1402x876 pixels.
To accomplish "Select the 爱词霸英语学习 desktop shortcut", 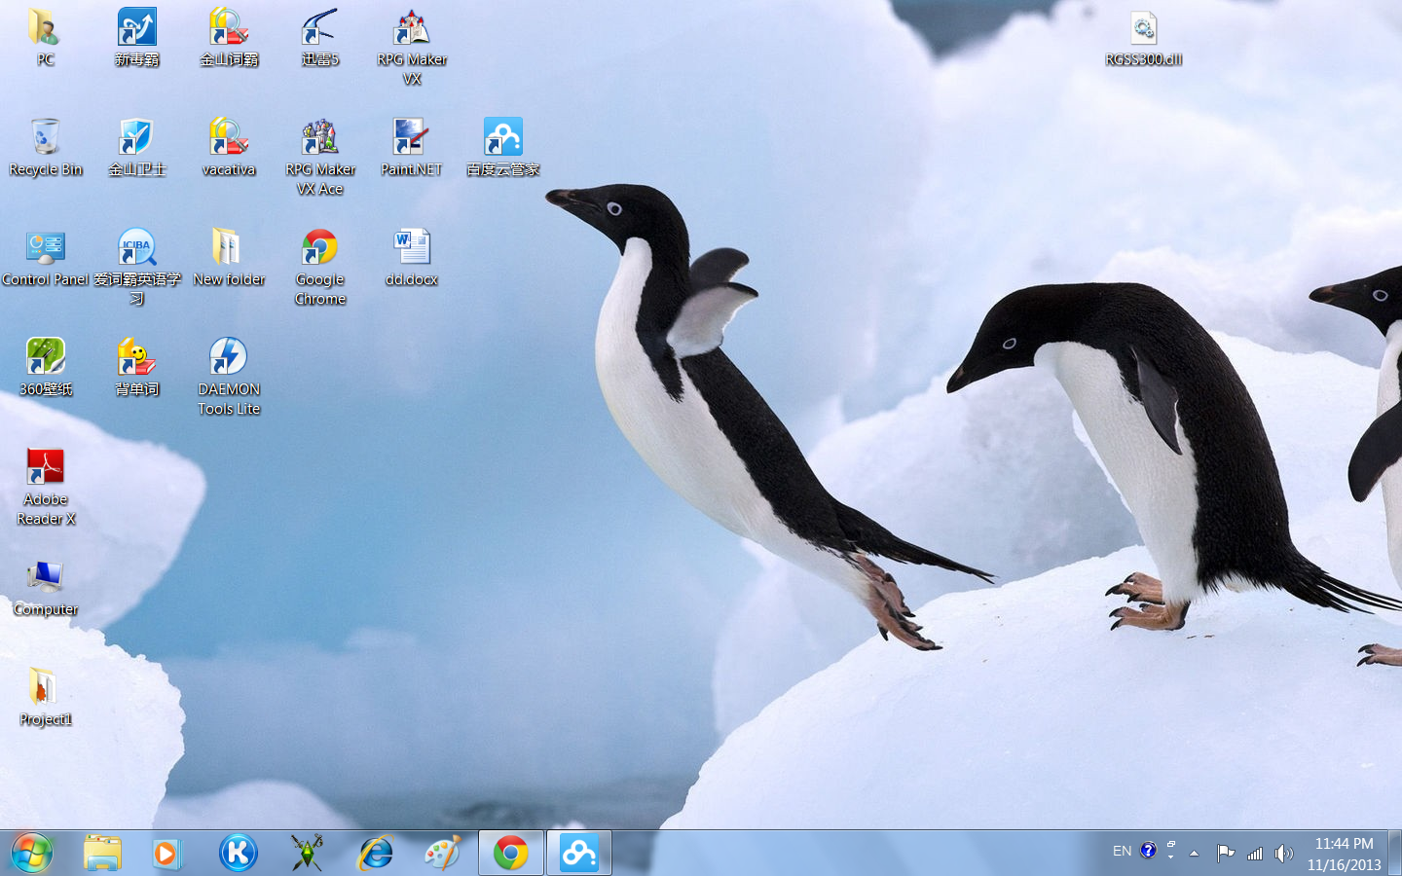I will tap(137, 267).
